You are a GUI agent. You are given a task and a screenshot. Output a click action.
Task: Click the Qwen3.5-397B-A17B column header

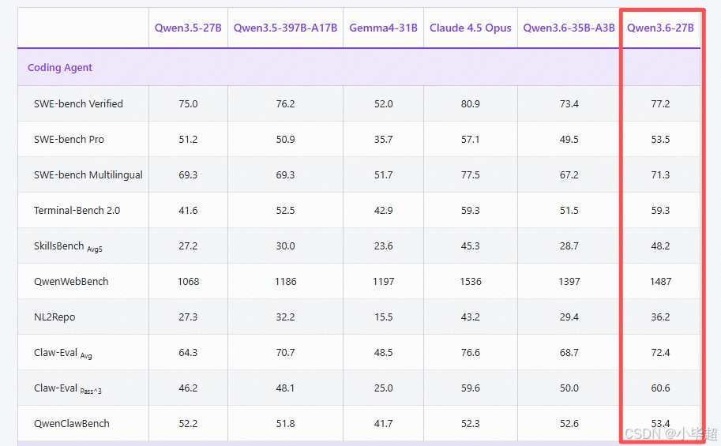[285, 28]
